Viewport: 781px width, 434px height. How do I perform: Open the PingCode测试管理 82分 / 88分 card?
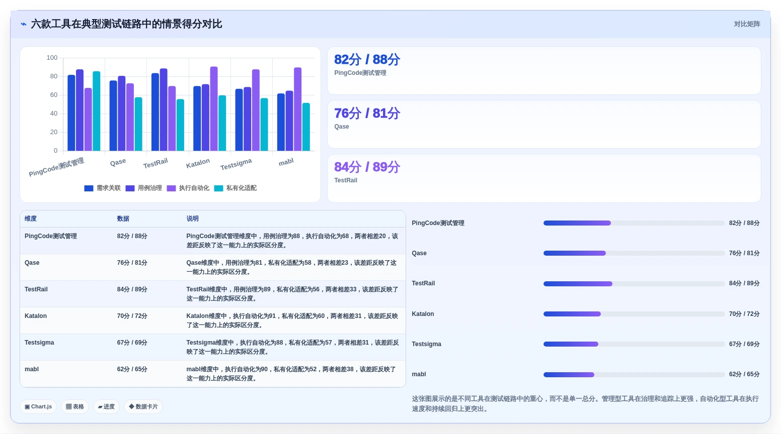(x=544, y=71)
